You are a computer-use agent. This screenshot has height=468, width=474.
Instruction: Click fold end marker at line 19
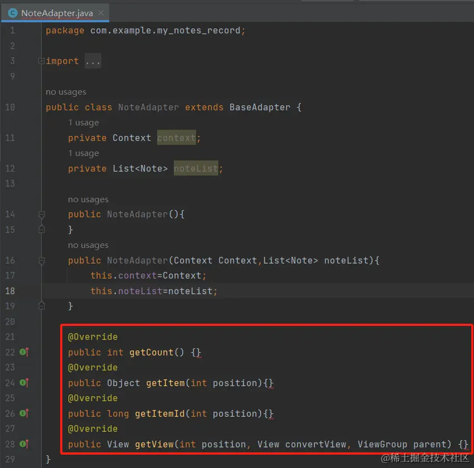(x=42, y=306)
